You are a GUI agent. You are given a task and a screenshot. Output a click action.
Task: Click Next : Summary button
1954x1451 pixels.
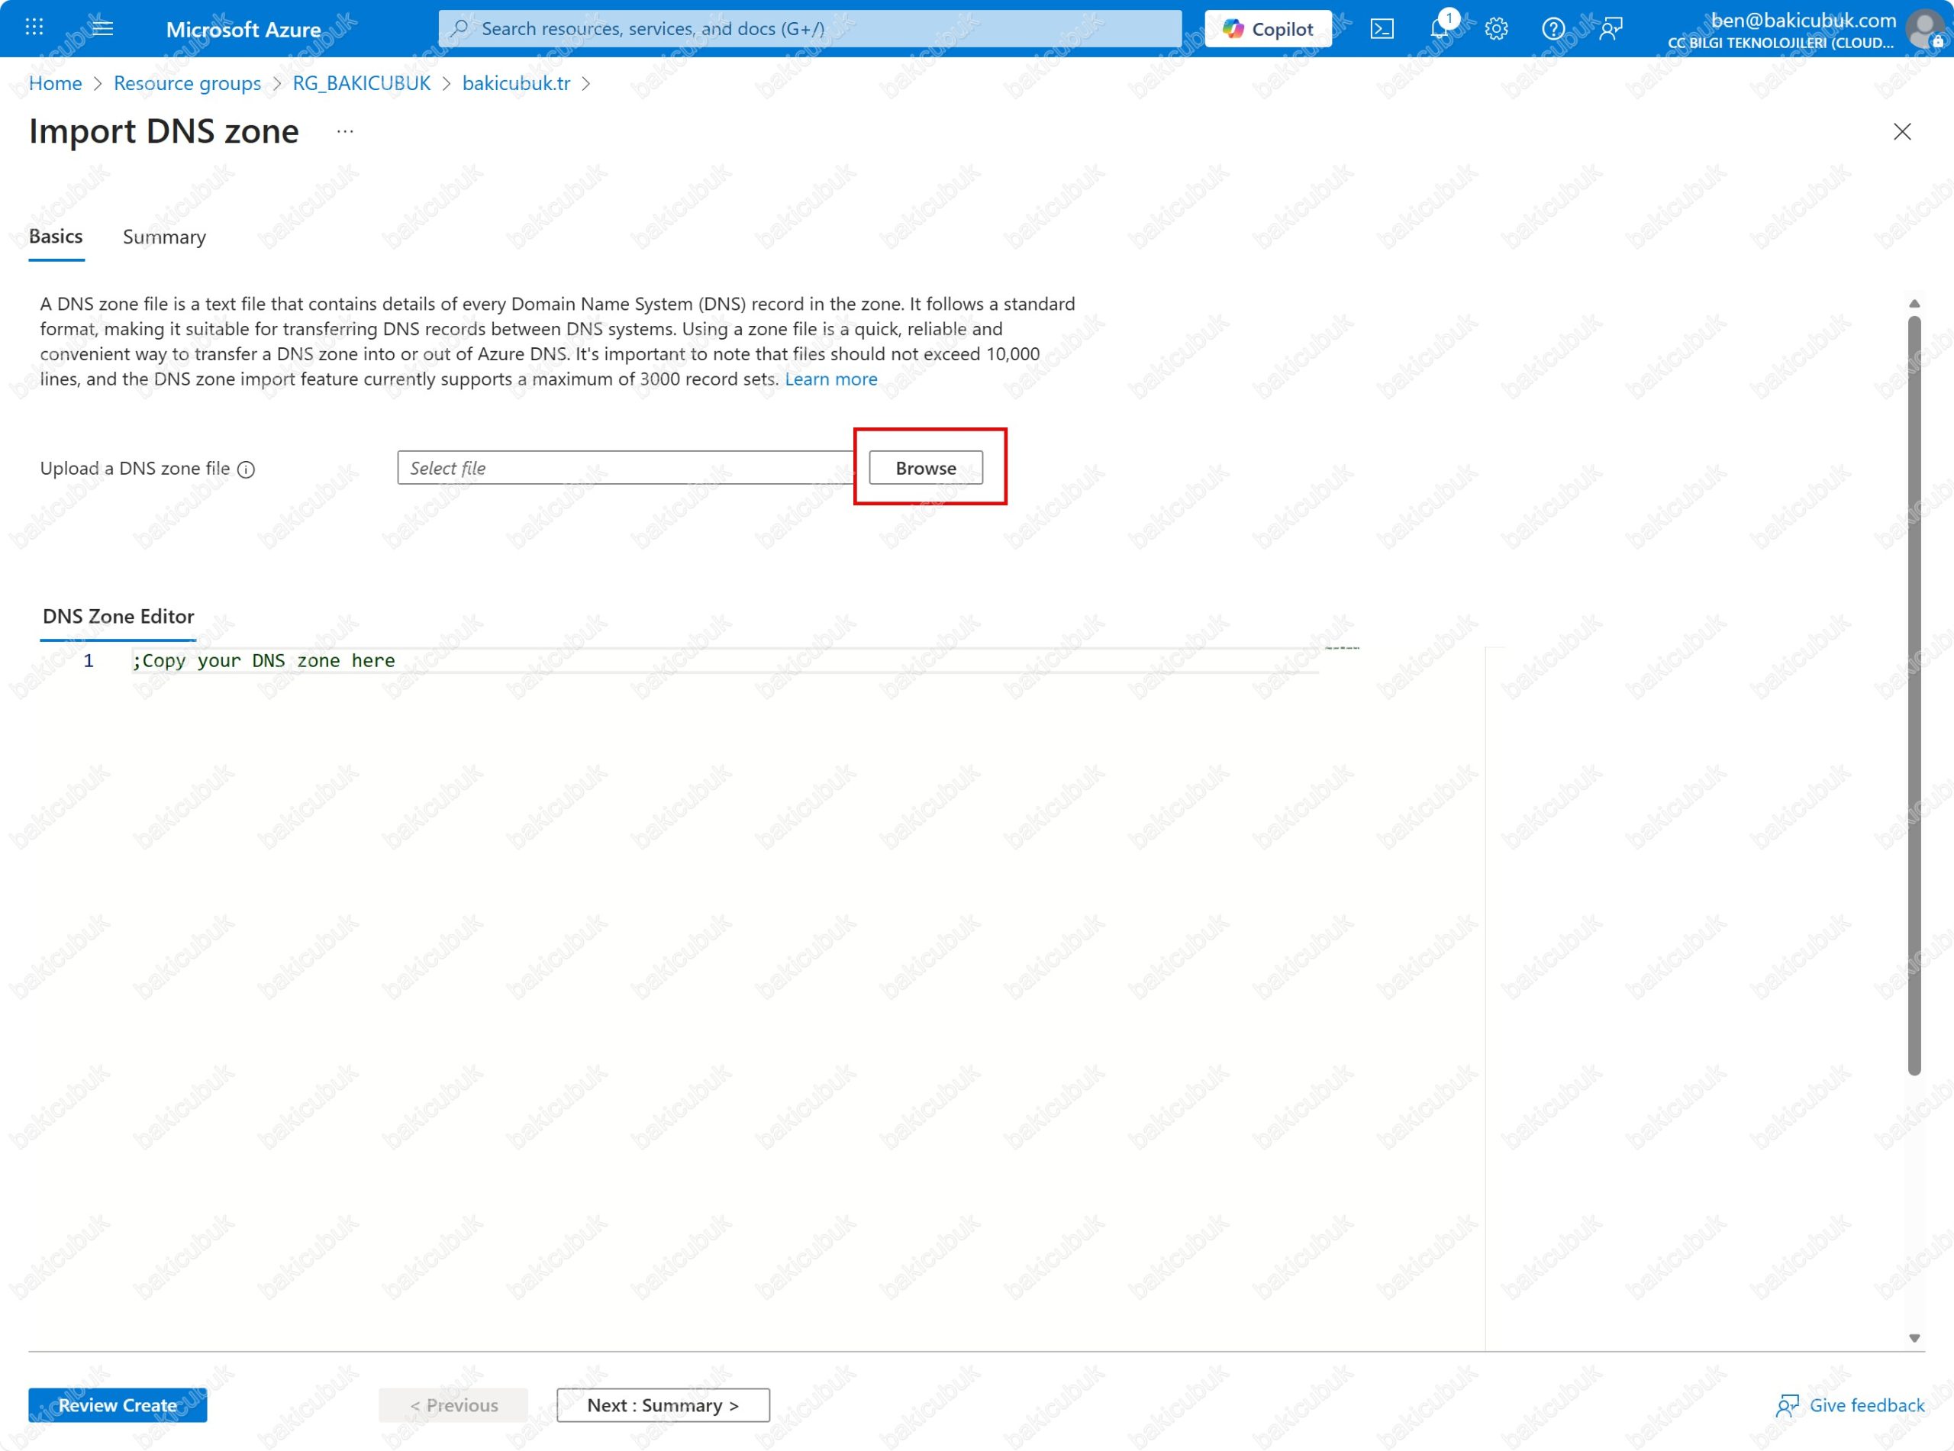(663, 1404)
